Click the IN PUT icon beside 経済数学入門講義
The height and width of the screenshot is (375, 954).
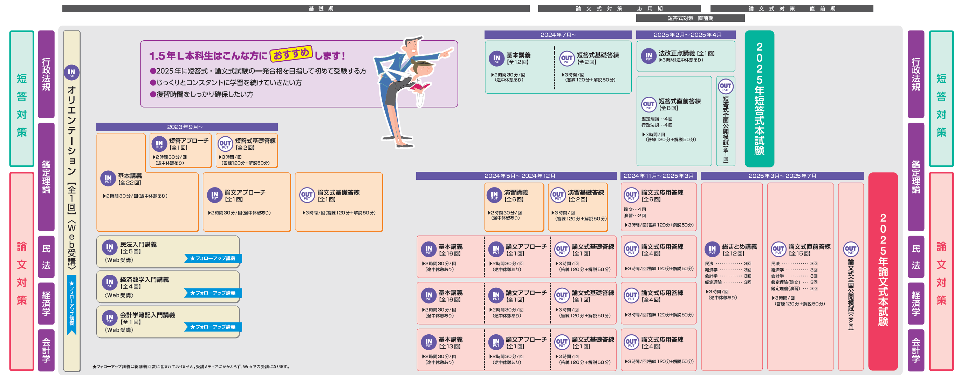109,283
